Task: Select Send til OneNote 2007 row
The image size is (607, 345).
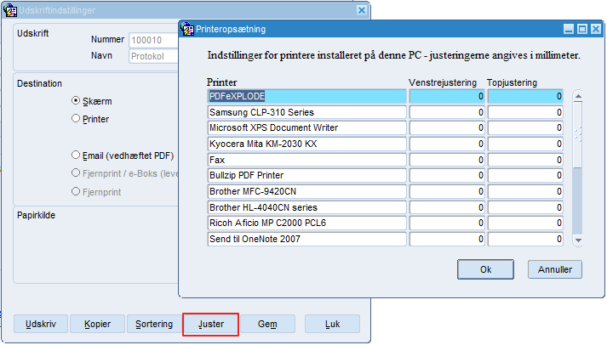Action: click(307, 239)
